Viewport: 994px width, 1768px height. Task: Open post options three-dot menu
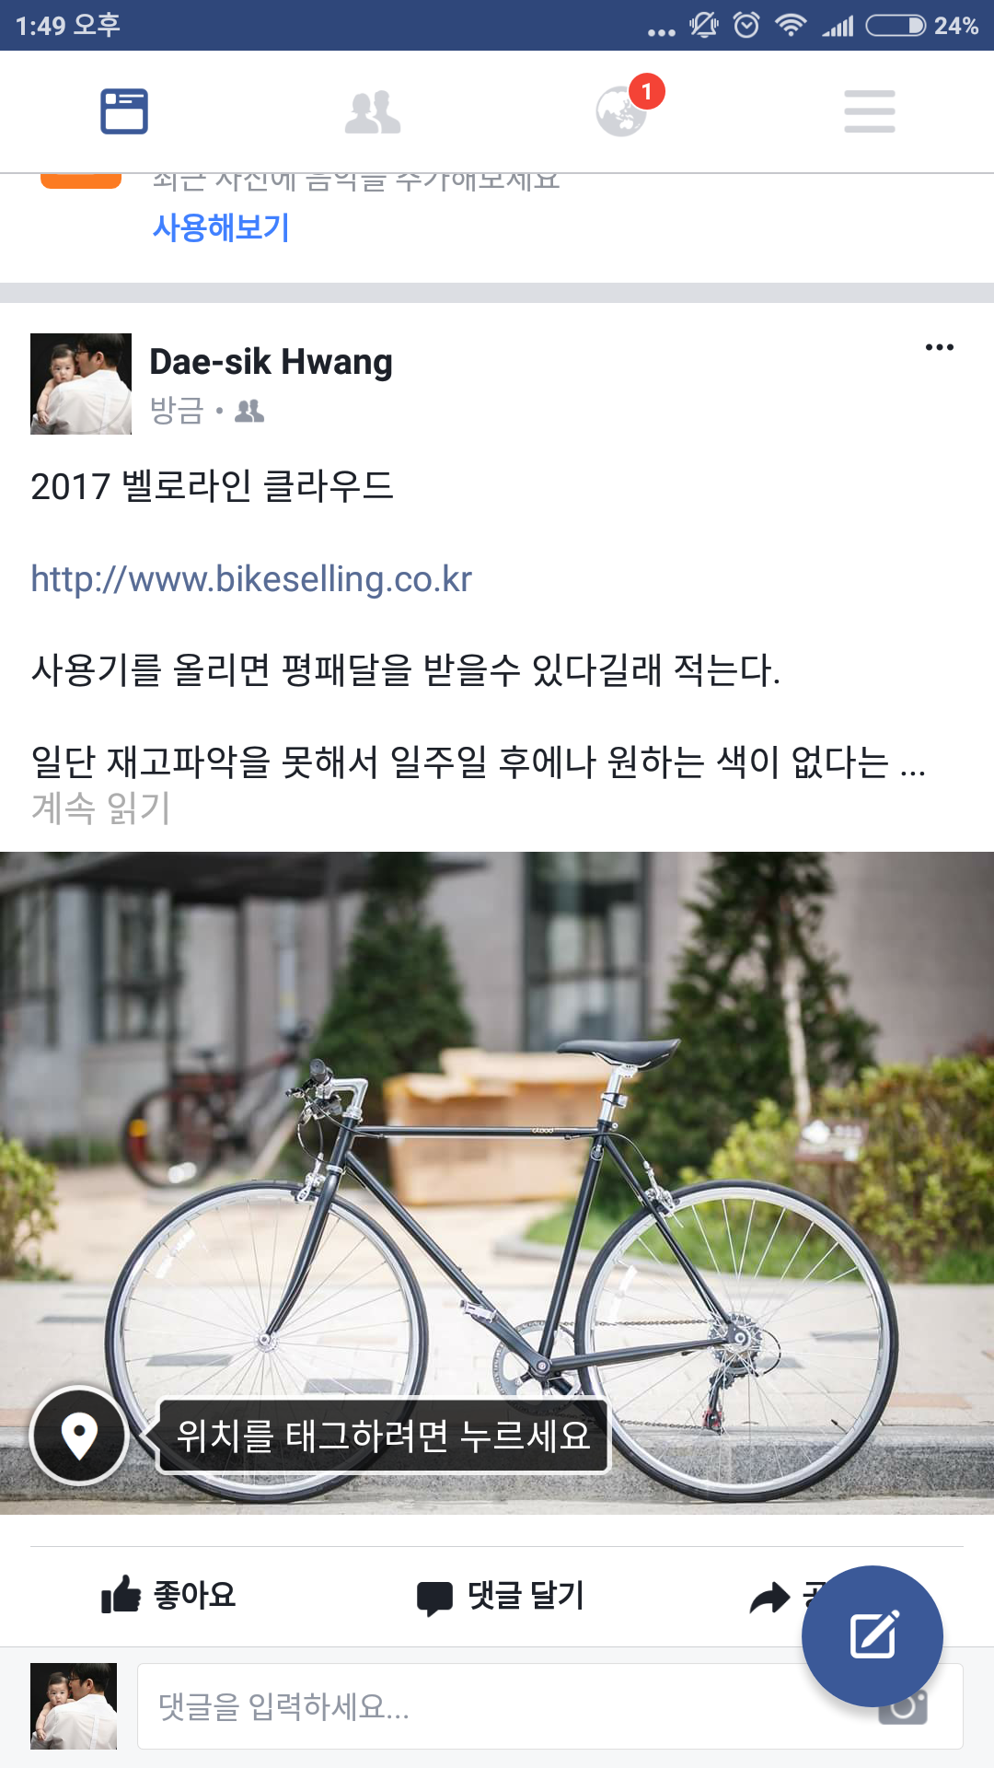pos(940,347)
